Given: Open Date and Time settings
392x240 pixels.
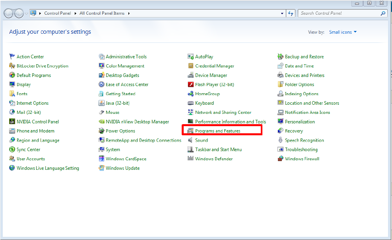Looking at the screenshot, I should coord(299,66).
